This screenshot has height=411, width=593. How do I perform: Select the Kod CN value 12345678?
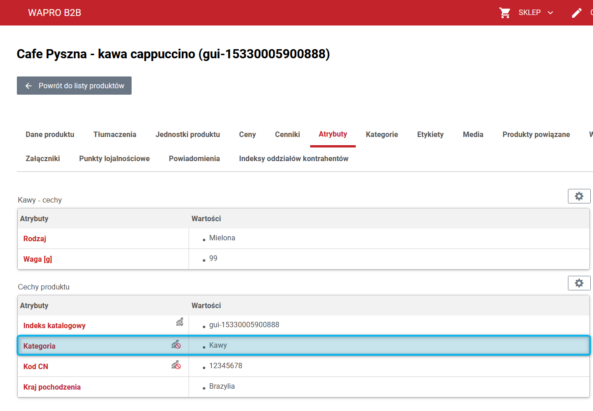pos(225,365)
